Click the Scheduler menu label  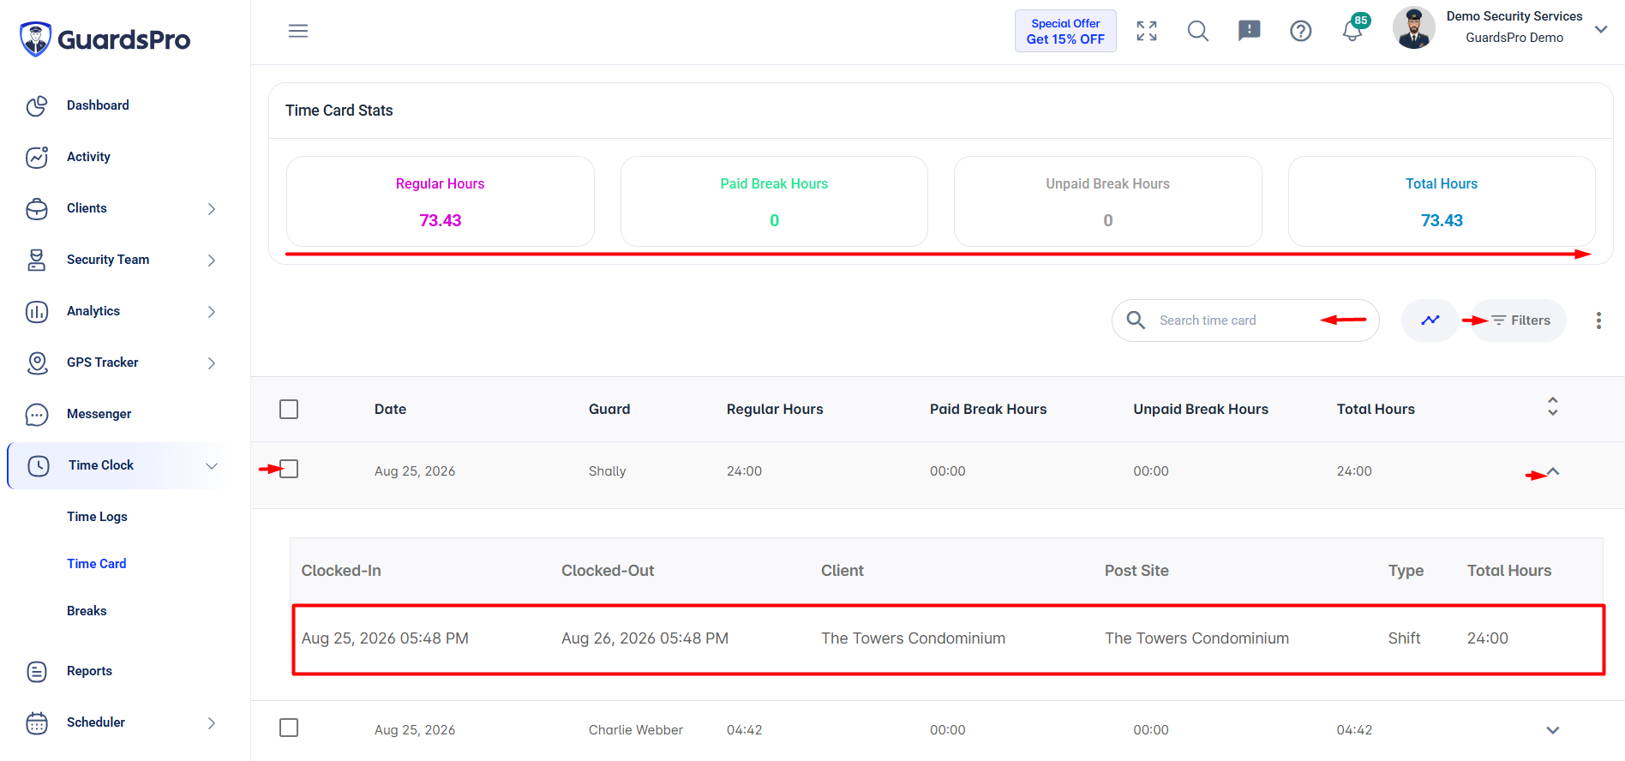96,722
